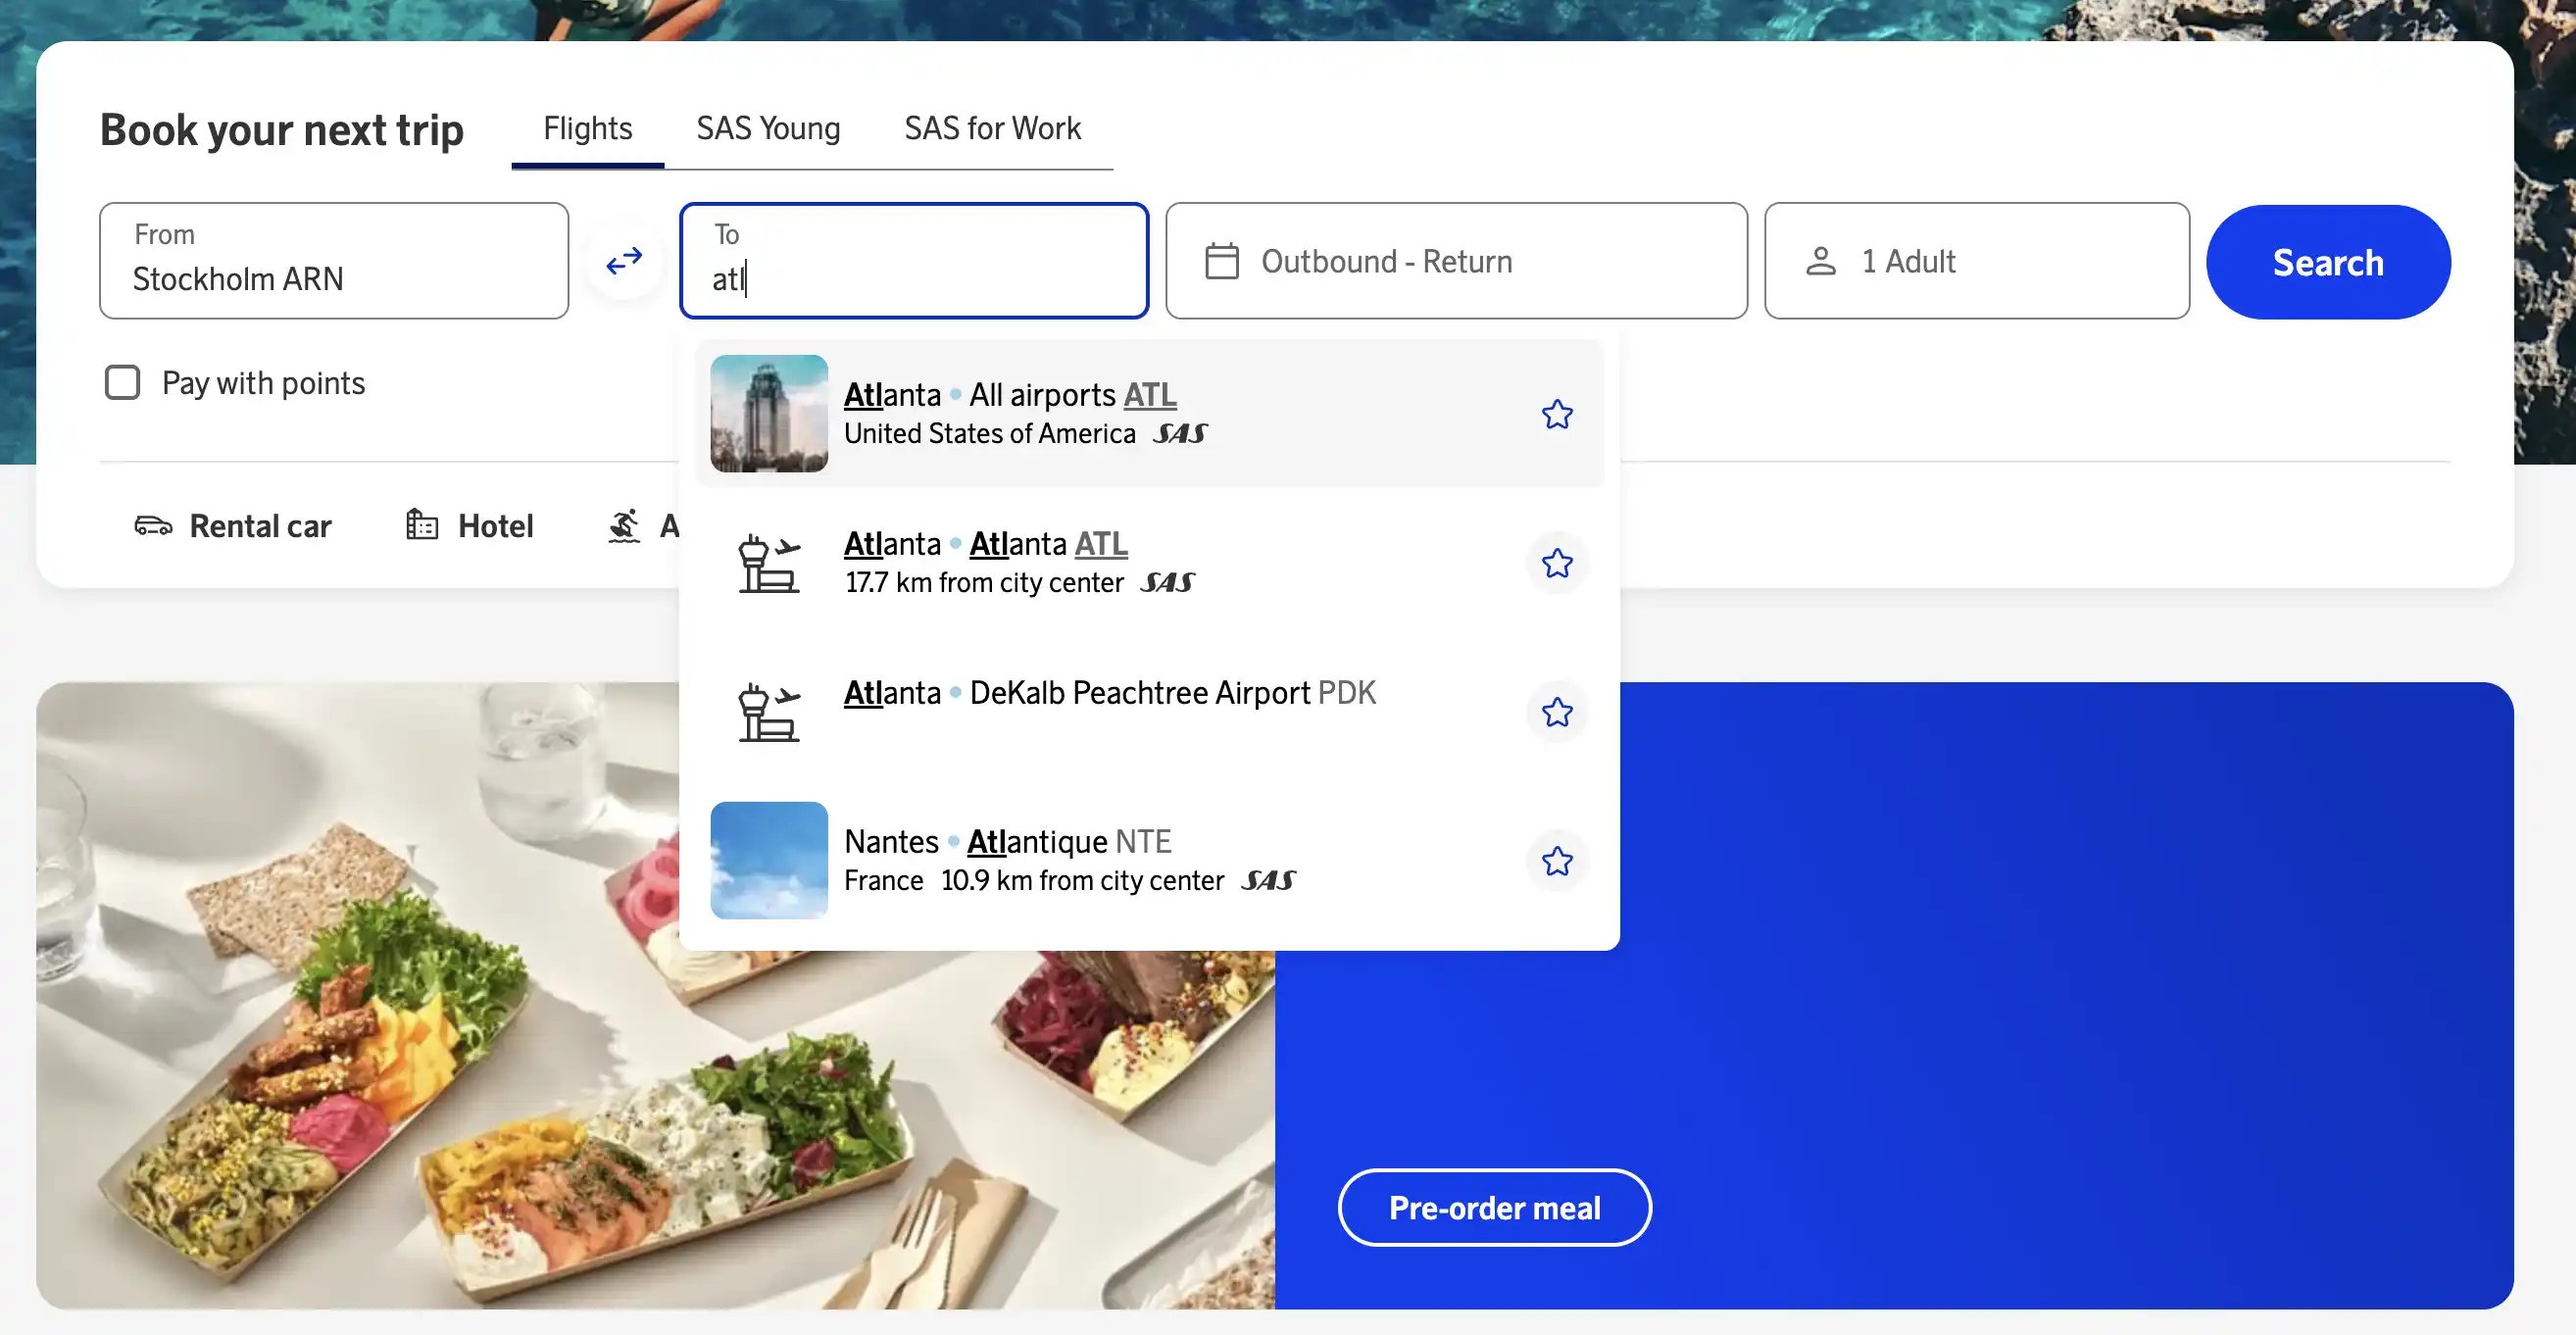Select Atlanta ATL 17.7 km from city center
Screen dimensions: 2576x1335
click(1149, 563)
